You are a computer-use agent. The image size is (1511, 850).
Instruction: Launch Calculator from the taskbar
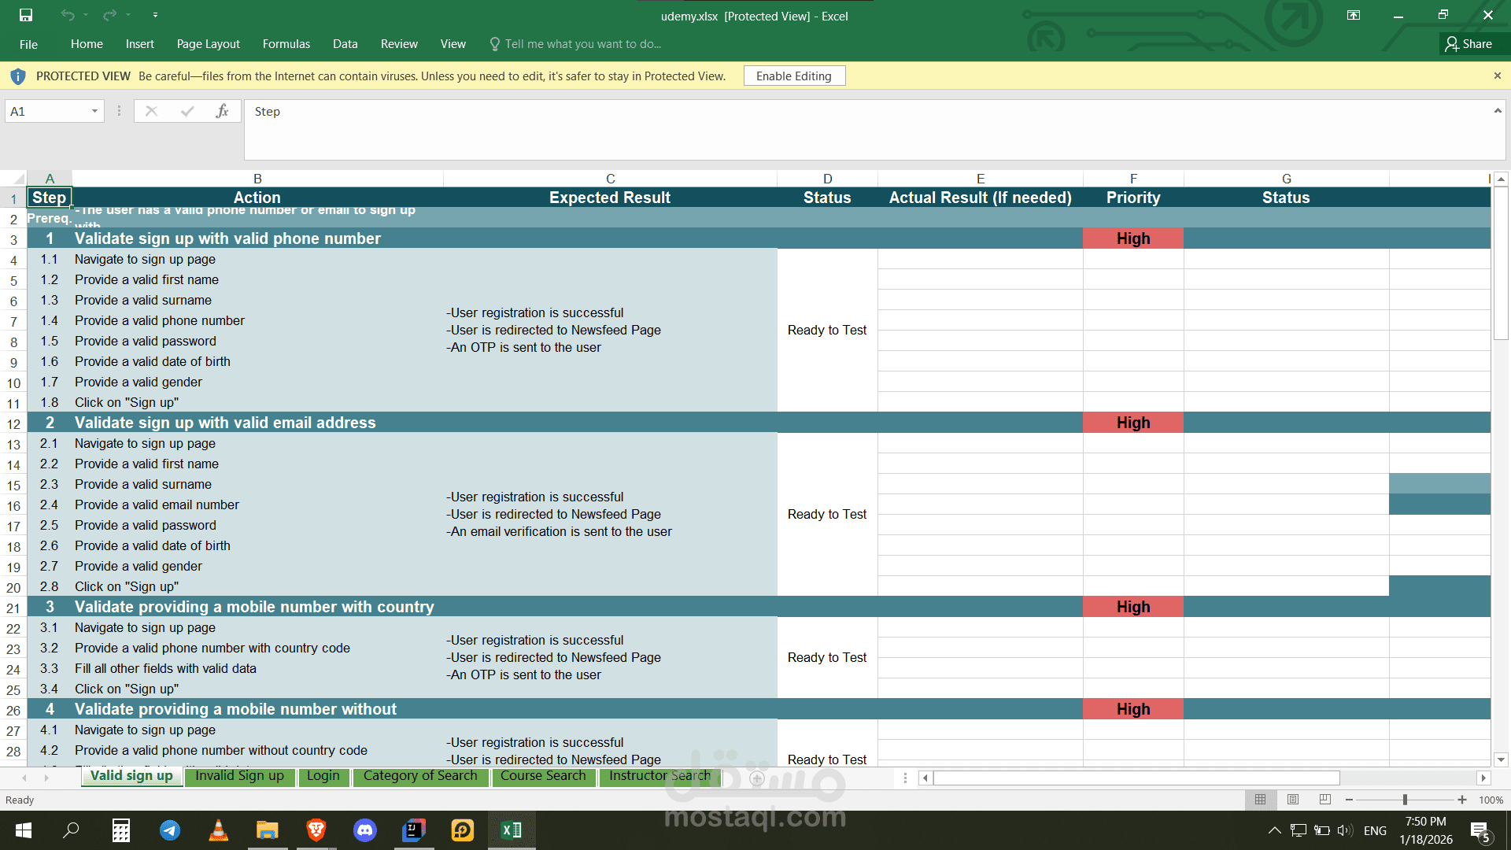[x=121, y=830]
